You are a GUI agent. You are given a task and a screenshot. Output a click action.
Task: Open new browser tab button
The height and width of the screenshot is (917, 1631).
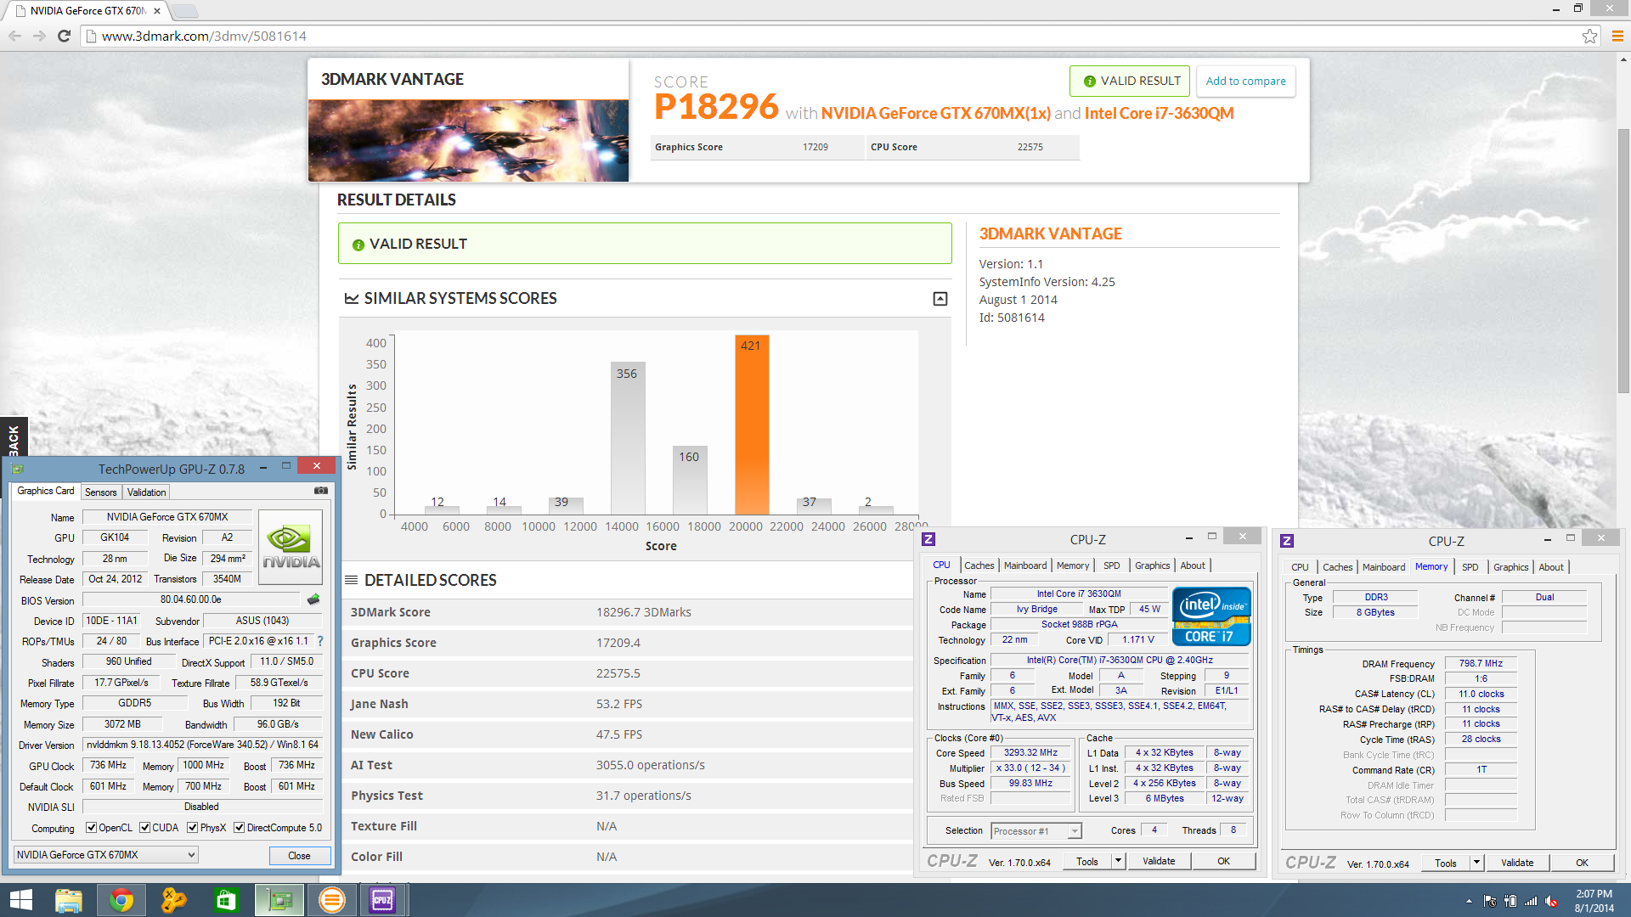[x=185, y=11]
